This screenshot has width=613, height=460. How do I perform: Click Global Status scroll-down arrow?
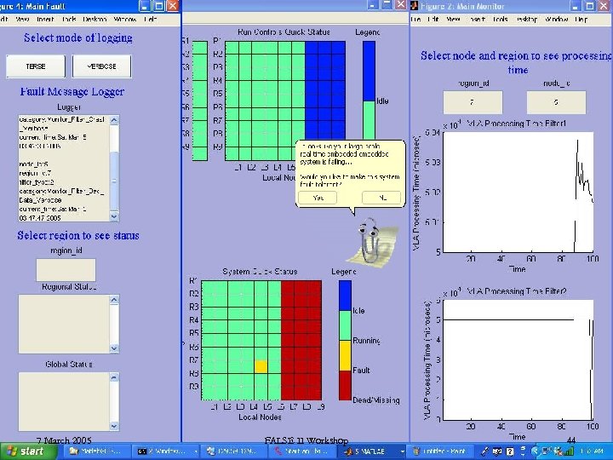coord(114,426)
